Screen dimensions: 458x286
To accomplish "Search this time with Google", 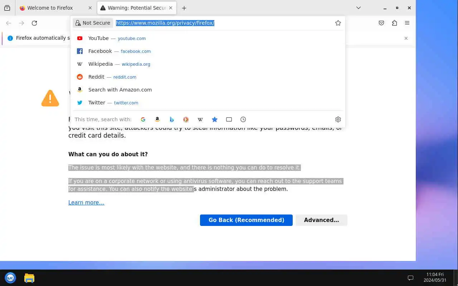I will pos(143,119).
